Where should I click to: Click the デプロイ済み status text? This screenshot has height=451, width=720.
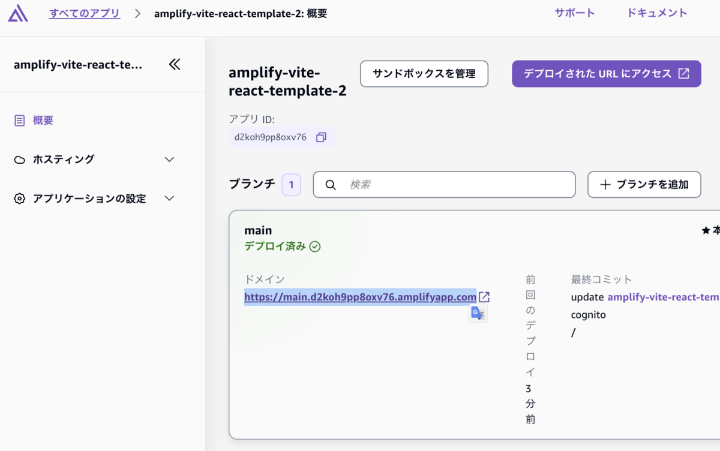(x=275, y=246)
